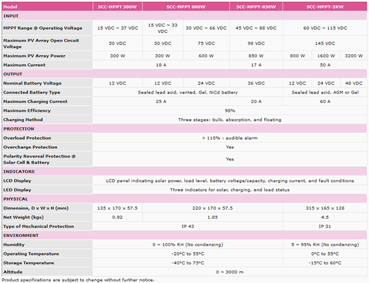
Task: Click the MPPT Range @ Operating Voltage label
Action: pyautogui.click(x=43, y=28)
